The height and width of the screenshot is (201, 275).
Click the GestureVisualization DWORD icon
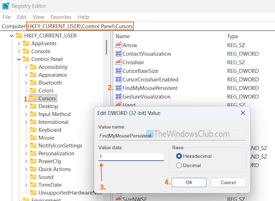tap(118, 96)
